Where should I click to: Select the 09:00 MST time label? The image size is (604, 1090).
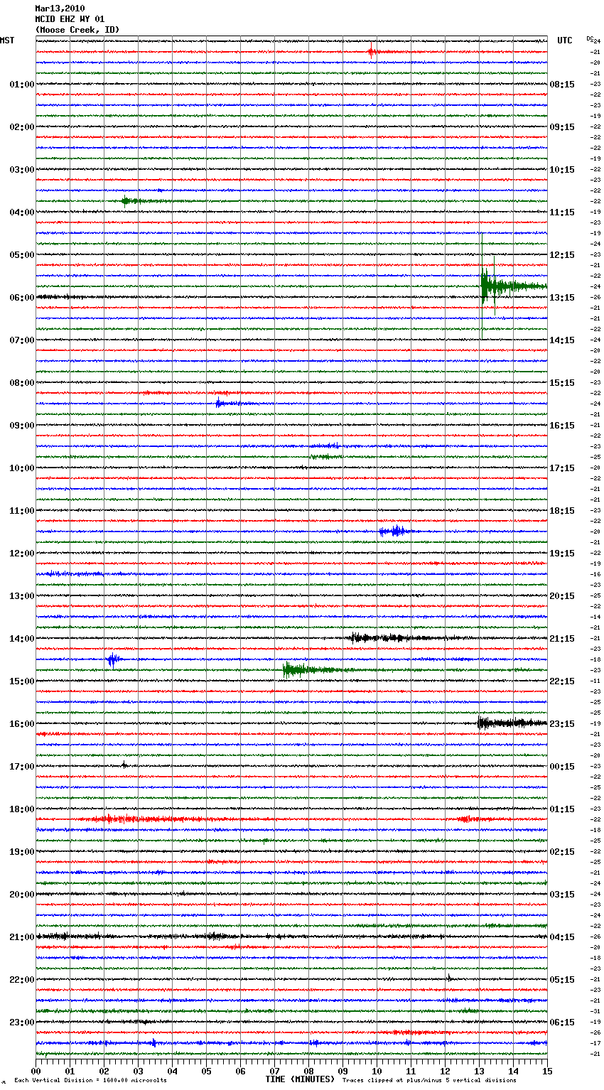click(22, 426)
